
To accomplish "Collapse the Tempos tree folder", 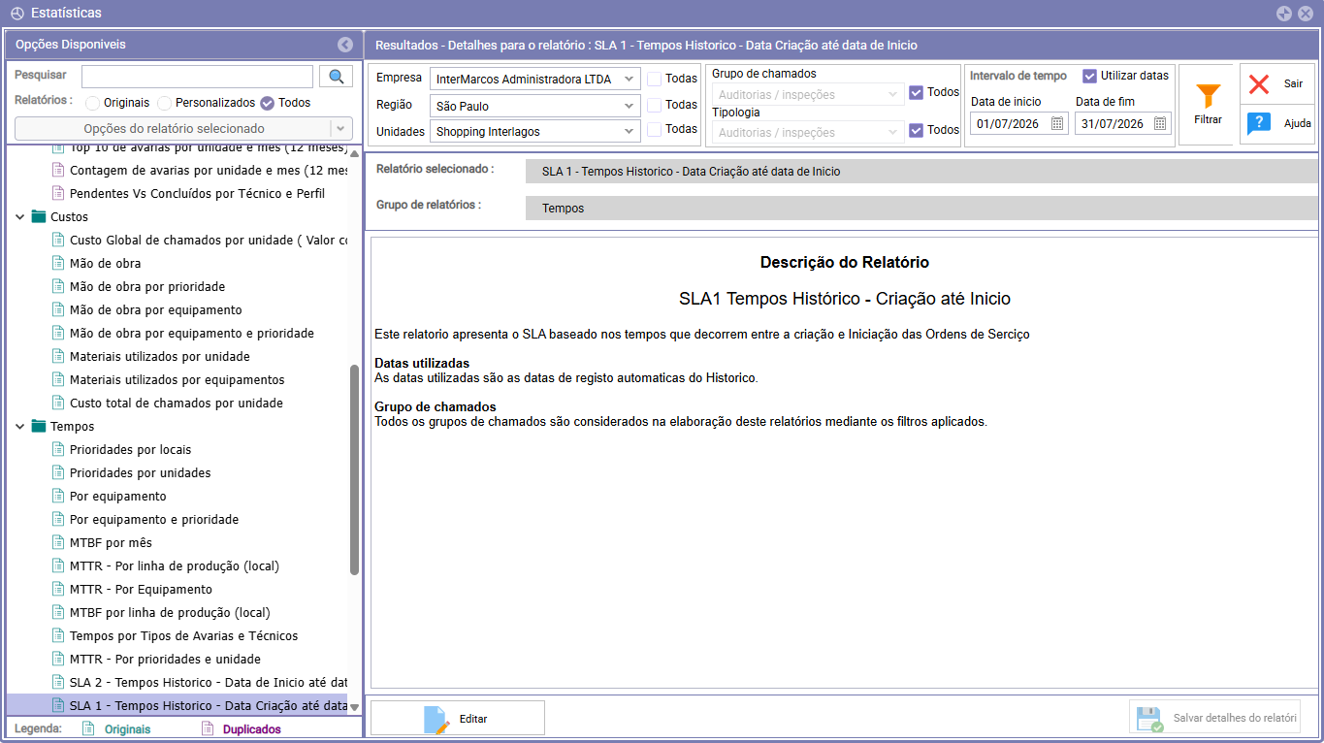I will pyautogui.click(x=20, y=426).
